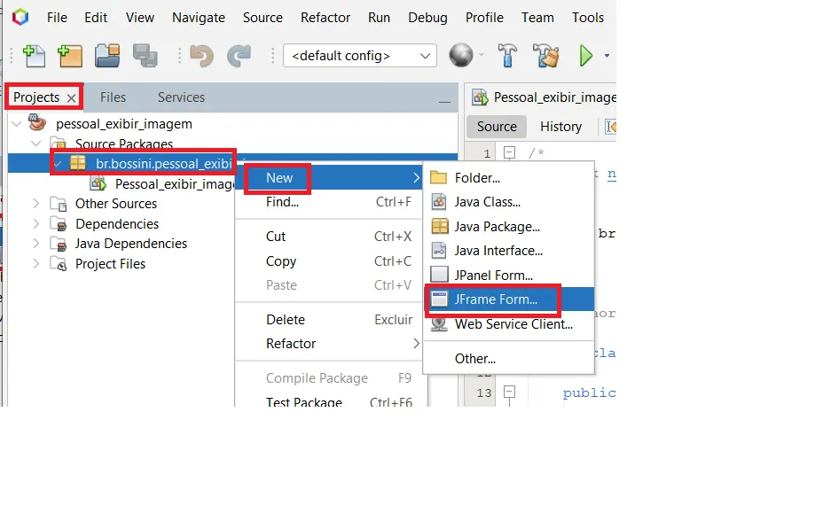Open the Tools menu
Screen dimensions: 815x513
[588, 18]
